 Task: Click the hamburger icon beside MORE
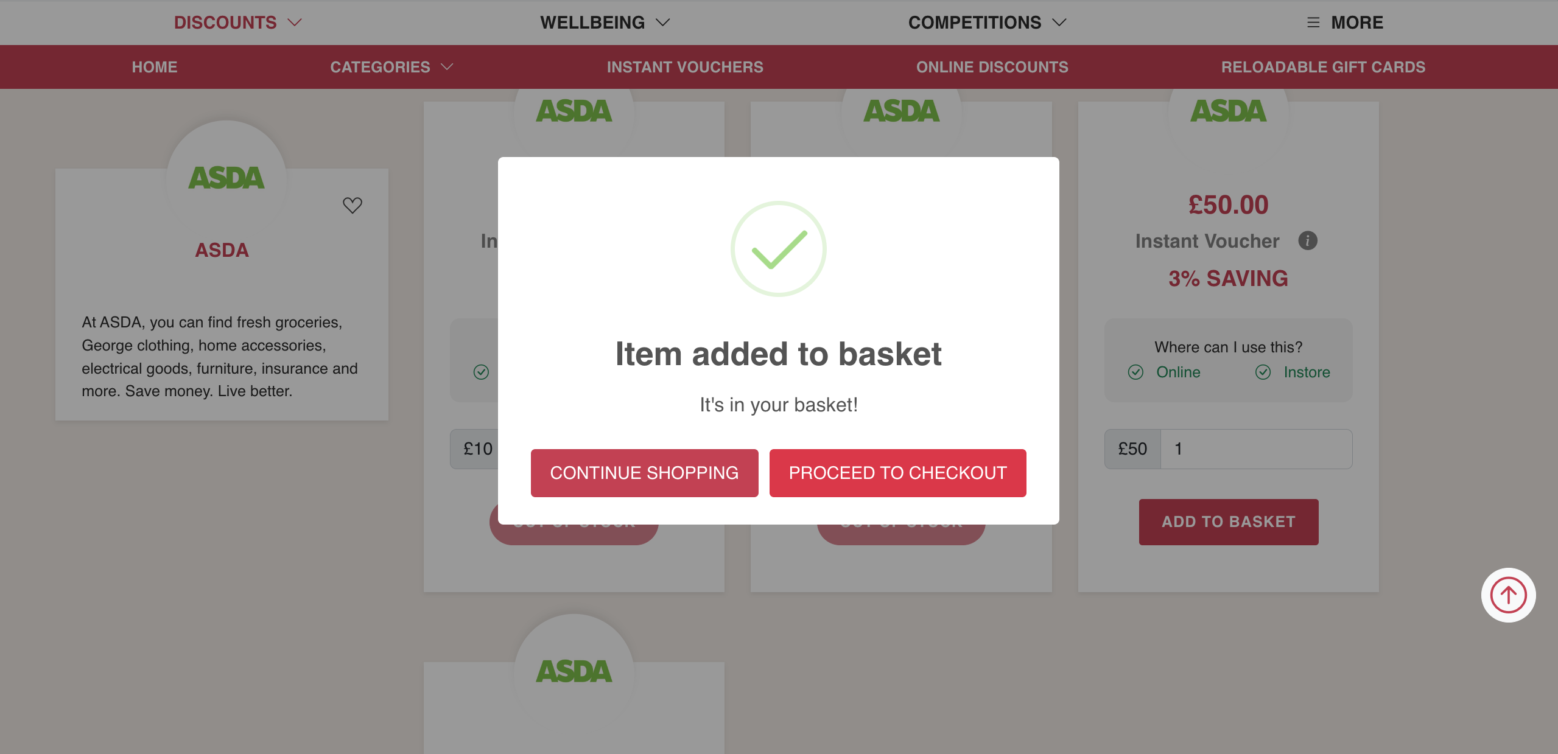pos(1313,23)
